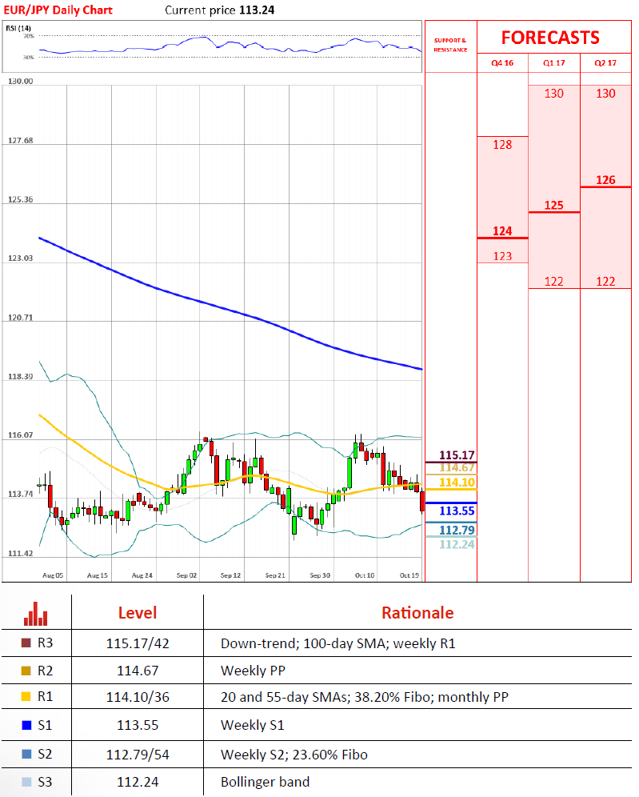Select the R2 gold color swatch
Viewport: 639px width, 797px height.
tap(26, 671)
